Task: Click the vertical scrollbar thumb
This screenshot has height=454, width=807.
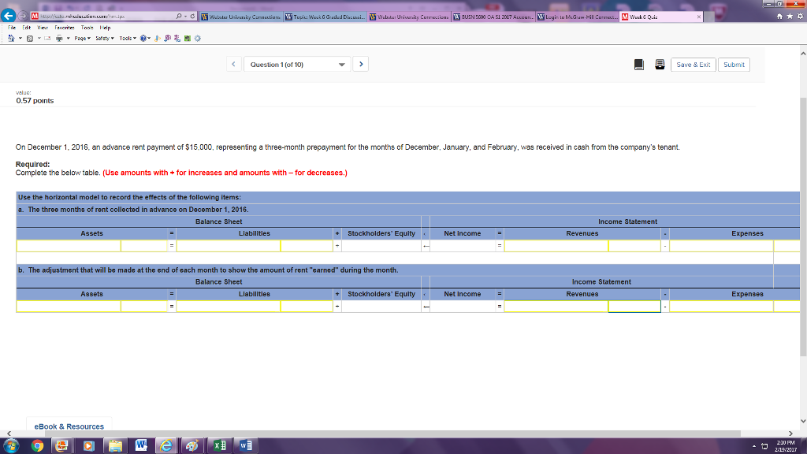Action: pyautogui.click(x=803, y=226)
